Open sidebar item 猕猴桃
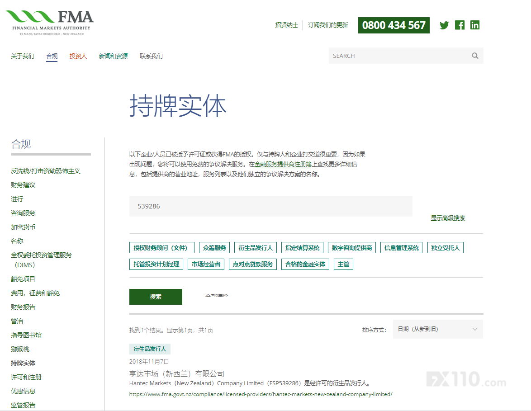The width and height of the screenshot is (531, 411). point(20,349)
